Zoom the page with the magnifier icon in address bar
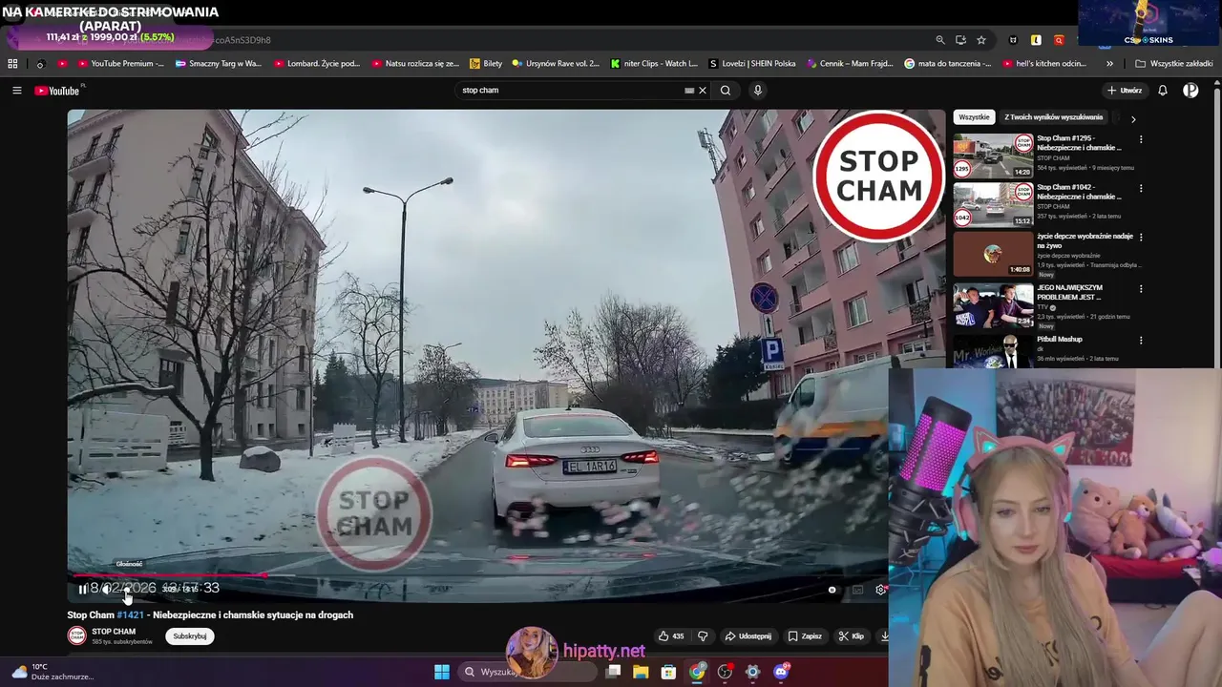The width and height of the screenshot is (1222, 687). point(940,40)
